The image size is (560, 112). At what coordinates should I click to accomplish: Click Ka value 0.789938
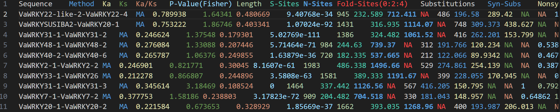(169, 14)
